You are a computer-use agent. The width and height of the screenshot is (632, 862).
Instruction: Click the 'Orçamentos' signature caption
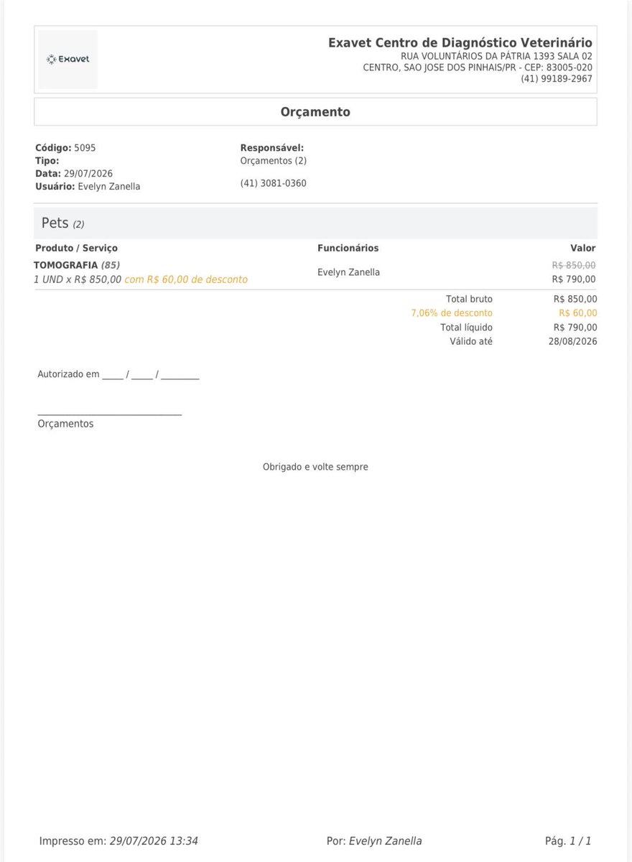[65, 424]
